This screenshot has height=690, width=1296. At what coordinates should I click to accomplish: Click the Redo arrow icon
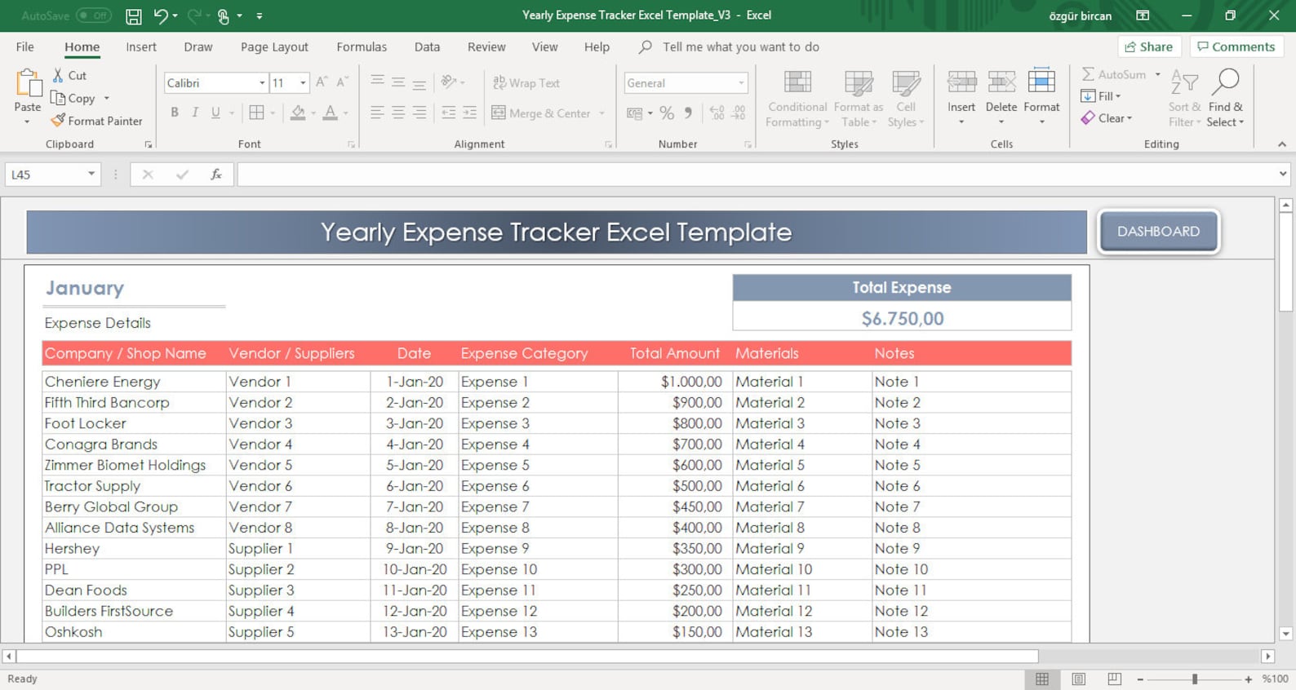pyautogui.click(x=194, y=15)
